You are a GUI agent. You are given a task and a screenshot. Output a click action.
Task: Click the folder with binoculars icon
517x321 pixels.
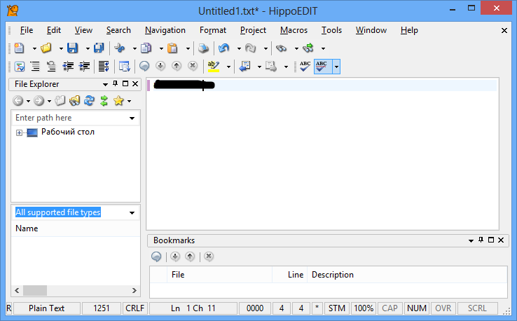click(74, 100)
